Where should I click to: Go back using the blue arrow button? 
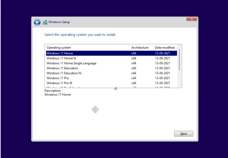(x=37, y=22)
